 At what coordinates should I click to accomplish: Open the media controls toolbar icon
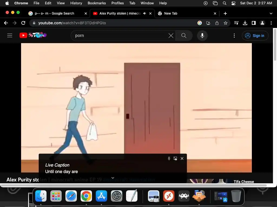[236, 23]
